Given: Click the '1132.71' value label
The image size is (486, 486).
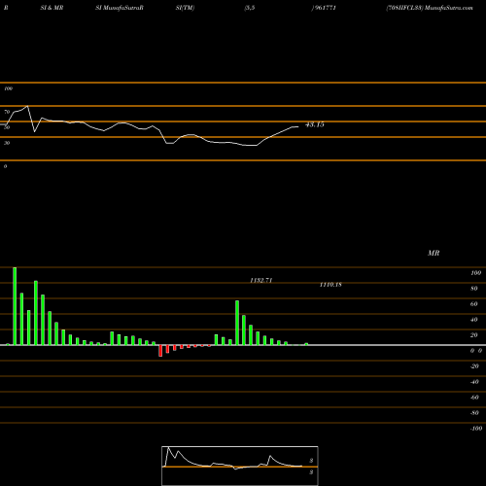Looking at the screenshot, I should point(260,280).
